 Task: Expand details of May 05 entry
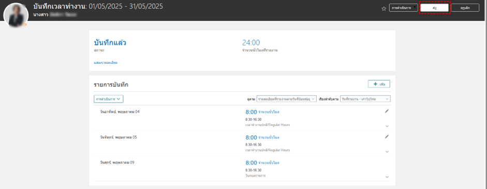(387, 152)
